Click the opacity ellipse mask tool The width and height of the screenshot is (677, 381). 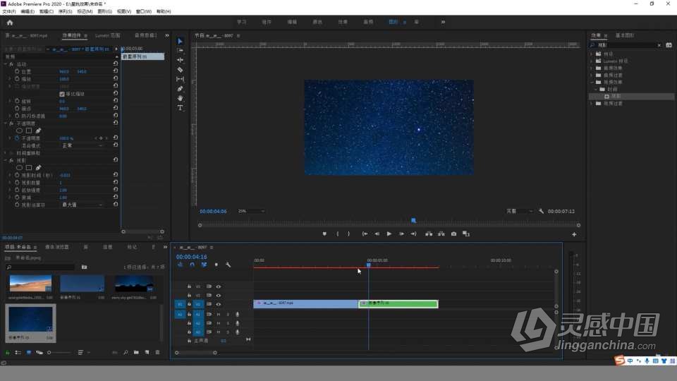(20, 131)
